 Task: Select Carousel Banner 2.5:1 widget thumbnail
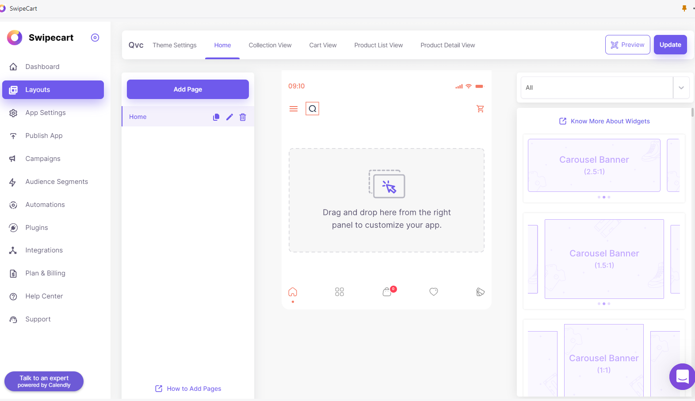594,165
